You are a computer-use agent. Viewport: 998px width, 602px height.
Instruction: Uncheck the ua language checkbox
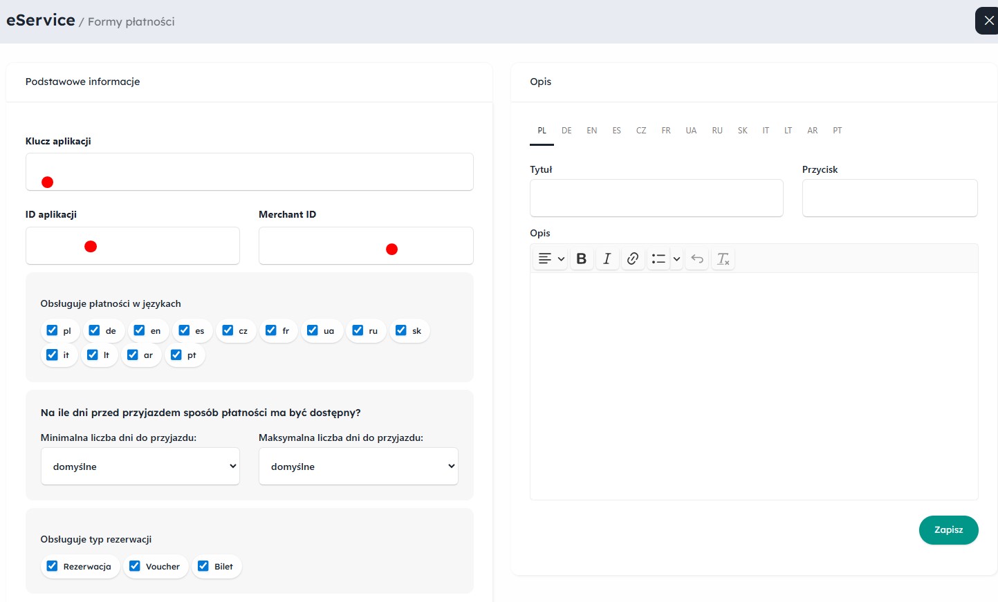tap(313, 330)
